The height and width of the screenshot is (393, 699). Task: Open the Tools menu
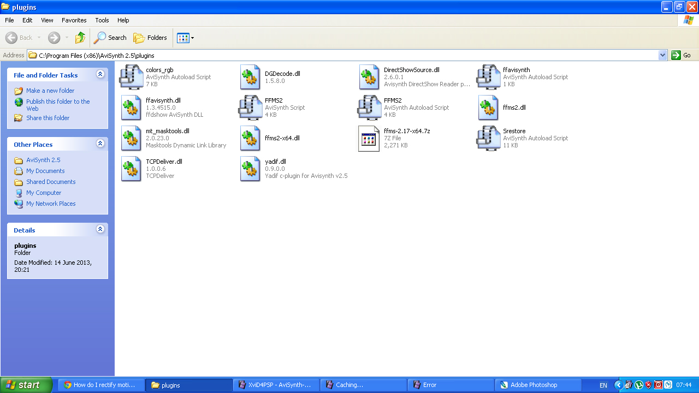tap(102, 20)
